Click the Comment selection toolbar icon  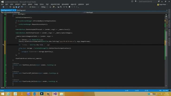[58, 7]
